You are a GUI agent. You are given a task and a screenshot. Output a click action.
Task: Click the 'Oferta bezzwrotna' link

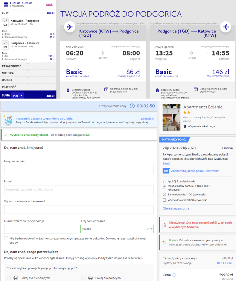click(x=176, y=209)
